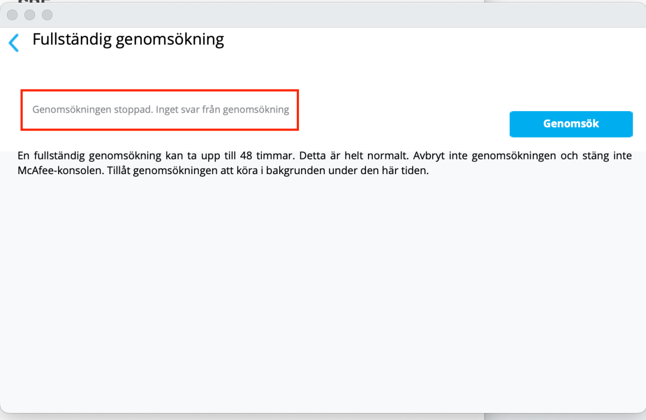646x420 pixels.
Task: Select the red-outlined scan status box
Action: coord(159,109)
